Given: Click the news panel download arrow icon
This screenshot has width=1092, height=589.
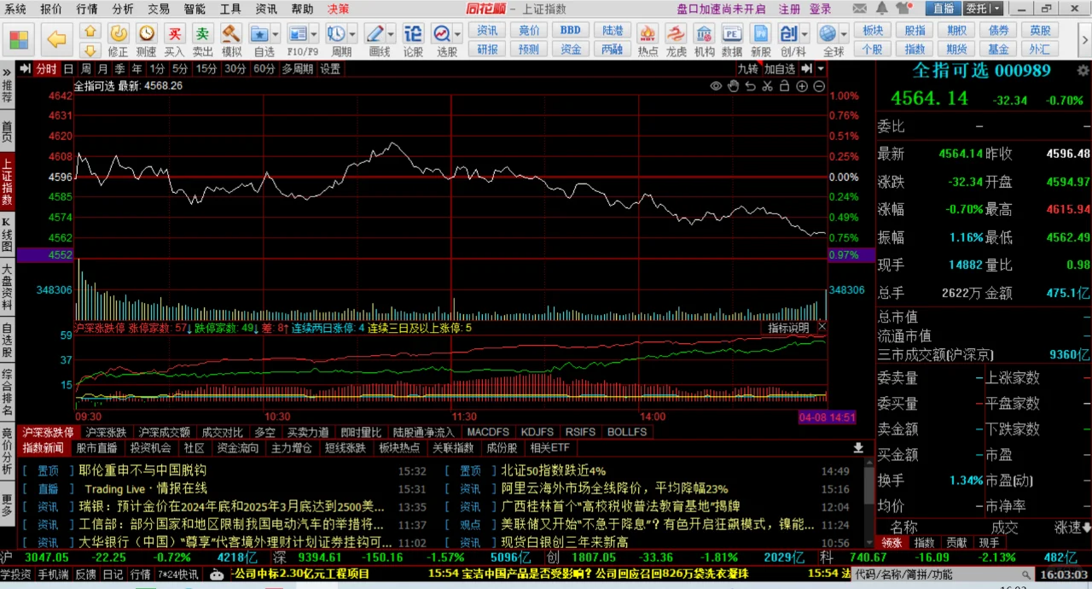Looking at the screenshot, I should [858, 447].
